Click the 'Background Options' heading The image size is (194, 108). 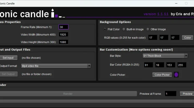point(115,22)
